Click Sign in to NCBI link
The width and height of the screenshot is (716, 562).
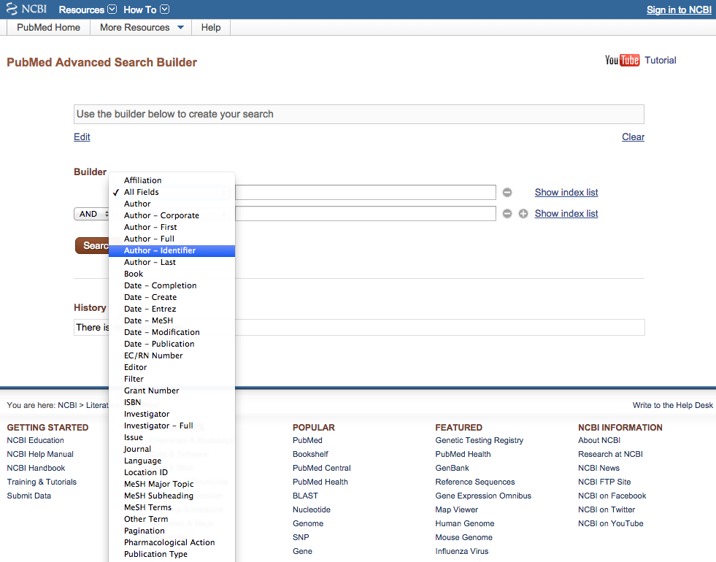679,9
